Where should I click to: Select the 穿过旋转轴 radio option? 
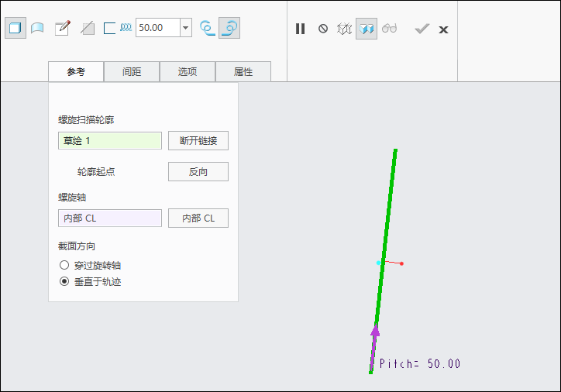tap(90, 266)
